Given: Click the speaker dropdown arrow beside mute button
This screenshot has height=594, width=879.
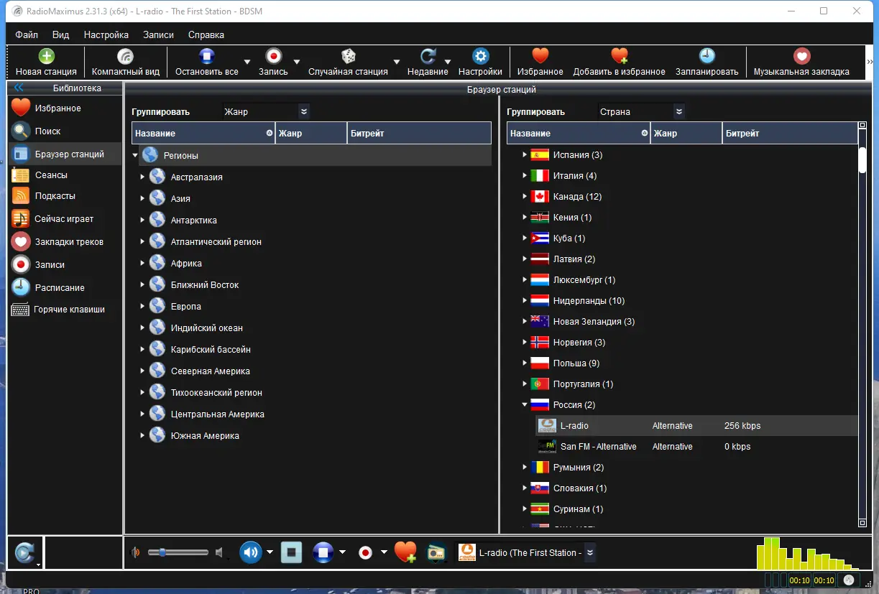Looking at the screenshot, I should tap(270, 552).
